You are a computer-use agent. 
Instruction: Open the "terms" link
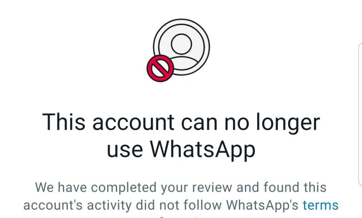click(320, 205)
